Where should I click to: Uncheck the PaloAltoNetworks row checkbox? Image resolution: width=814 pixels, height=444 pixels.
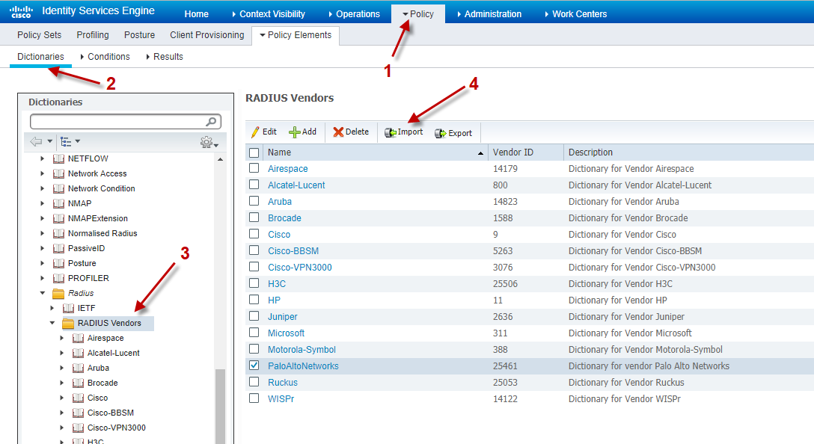click(x=254, y=366)
